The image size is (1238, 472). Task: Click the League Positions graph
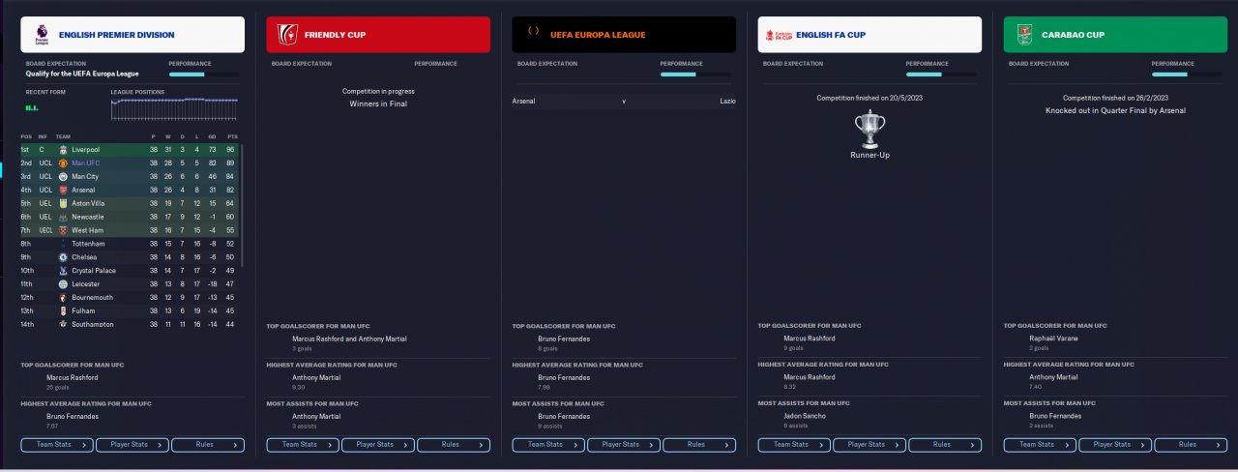(x=175, y=108)
